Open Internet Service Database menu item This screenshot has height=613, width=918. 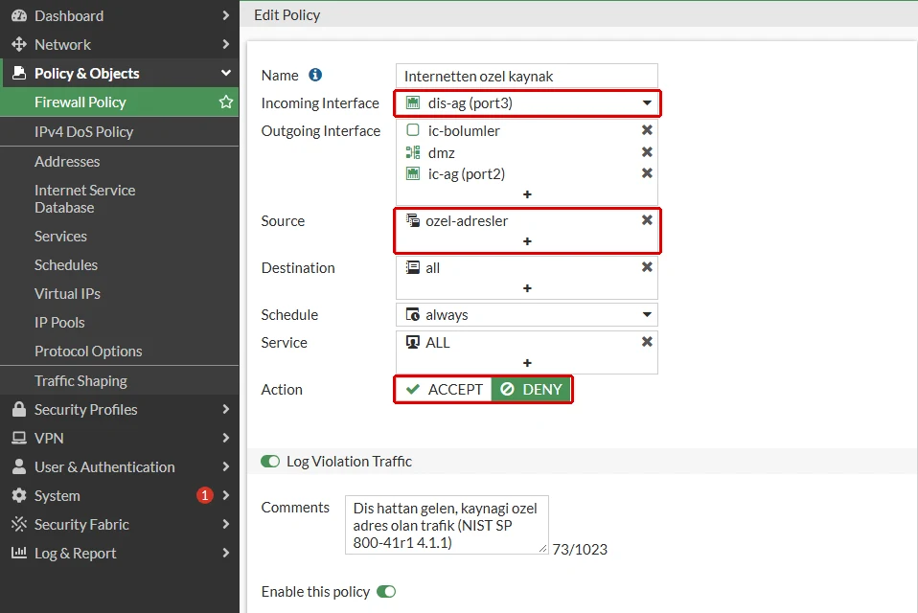coord(120,199)
